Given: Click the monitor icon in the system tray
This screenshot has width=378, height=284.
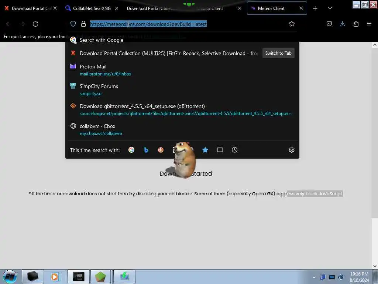Looking at the screenshot, I should tap(332, 277).
